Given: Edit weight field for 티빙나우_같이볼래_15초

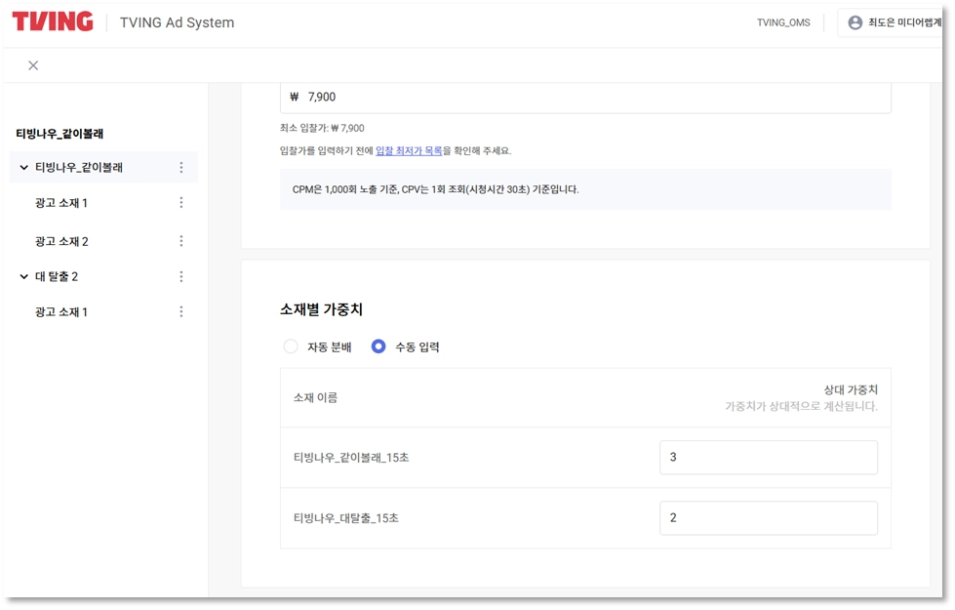Looking at the screenshot, I should coord(768,457).
